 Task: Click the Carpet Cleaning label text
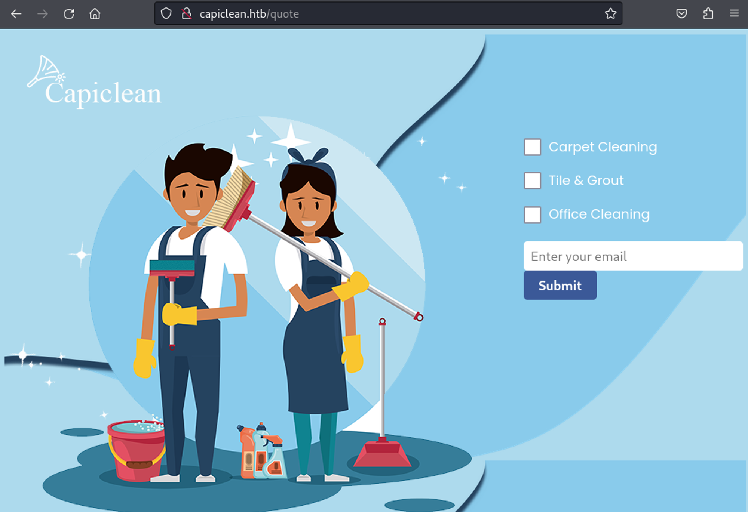click(603, 147)
